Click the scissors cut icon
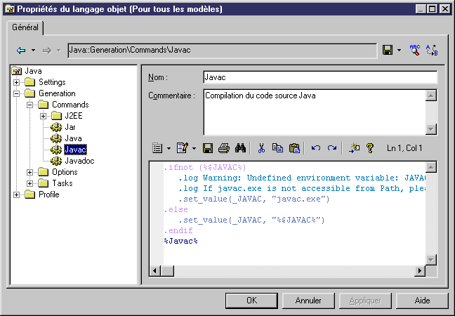 click(261, 148)
